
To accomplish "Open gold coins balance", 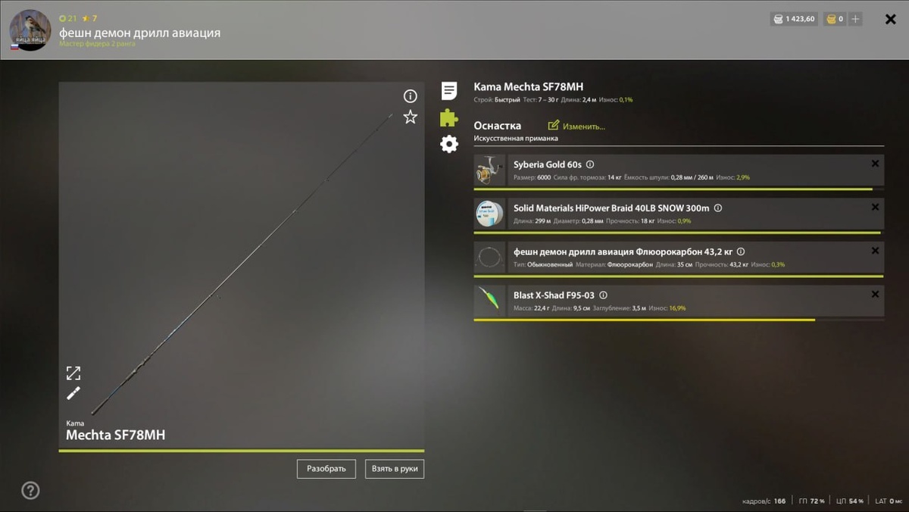I will pyautogui.click(x=835, y=19).
